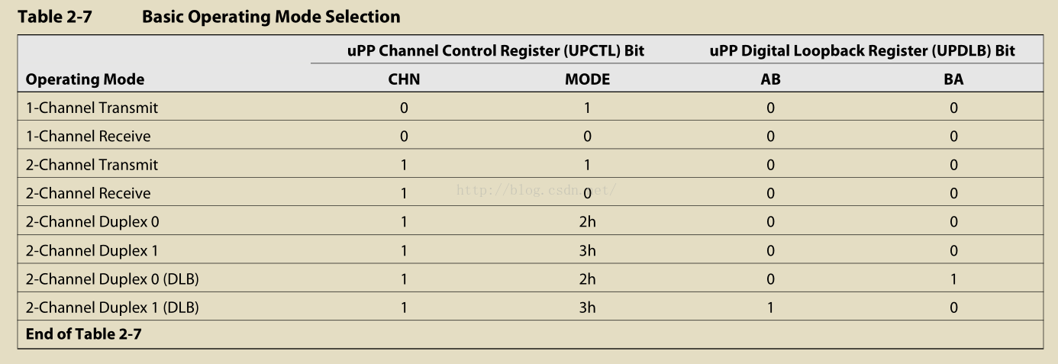Click the 2-Channel Duplex 0 row label
The image size is (1058, 364).
(92, 222)
